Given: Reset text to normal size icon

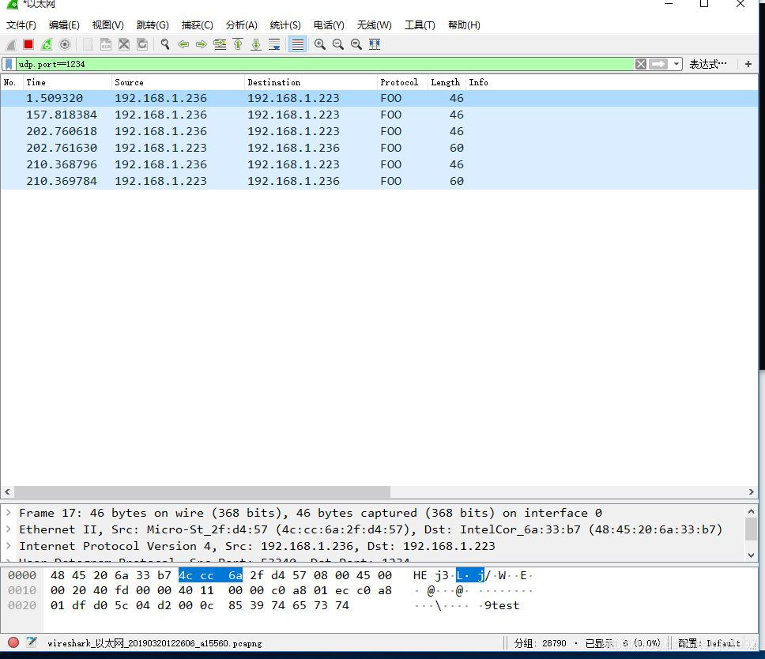Looking at the screenshot, I should click(356, 44).
